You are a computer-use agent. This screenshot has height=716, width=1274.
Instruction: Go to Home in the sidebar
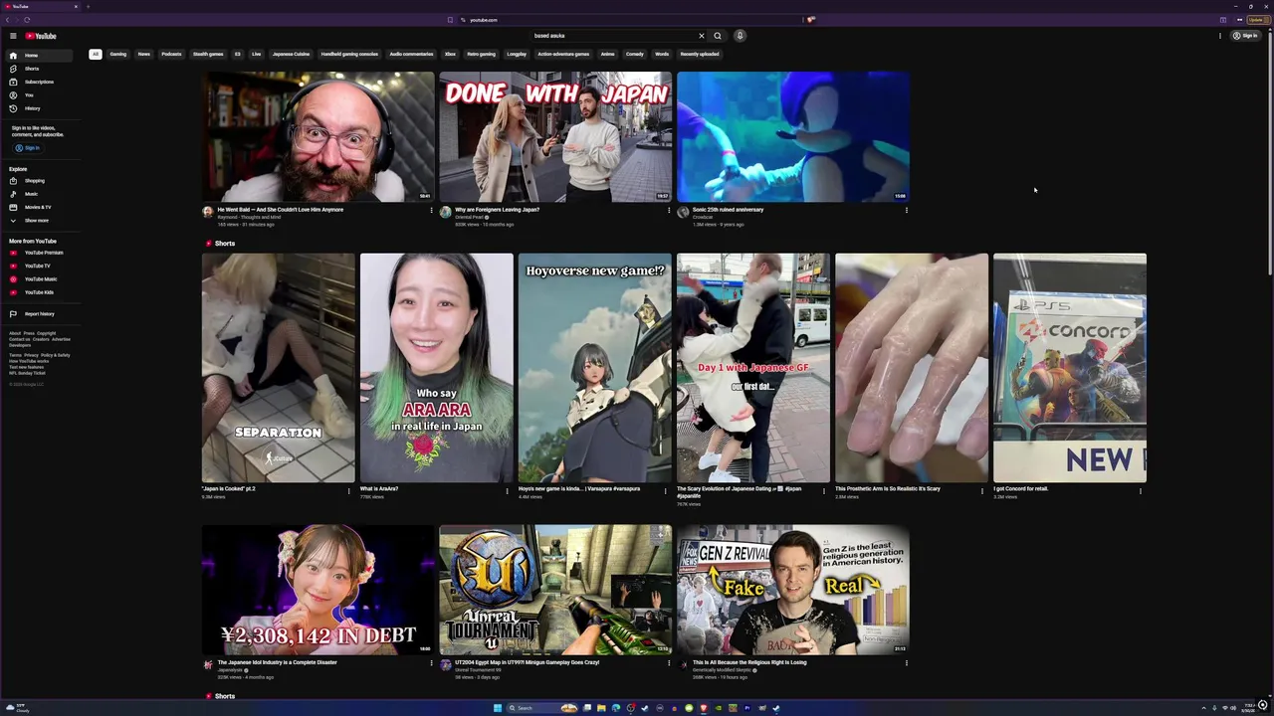(x=37, y=56)
